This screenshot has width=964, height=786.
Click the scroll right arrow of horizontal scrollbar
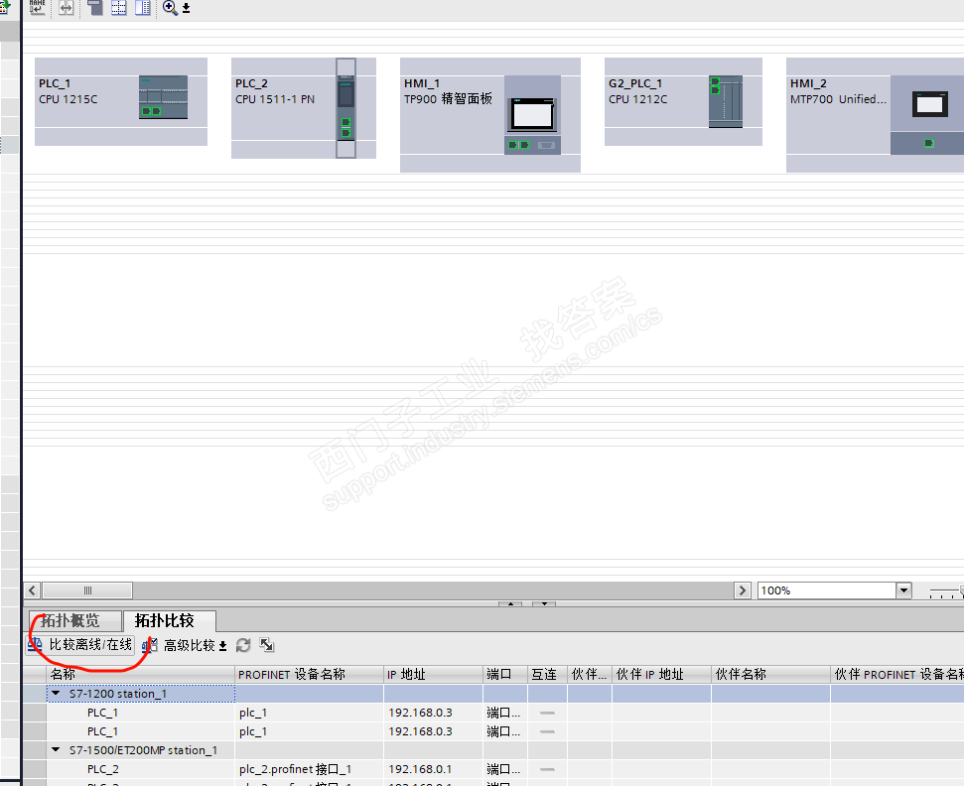tap(743, 590)
